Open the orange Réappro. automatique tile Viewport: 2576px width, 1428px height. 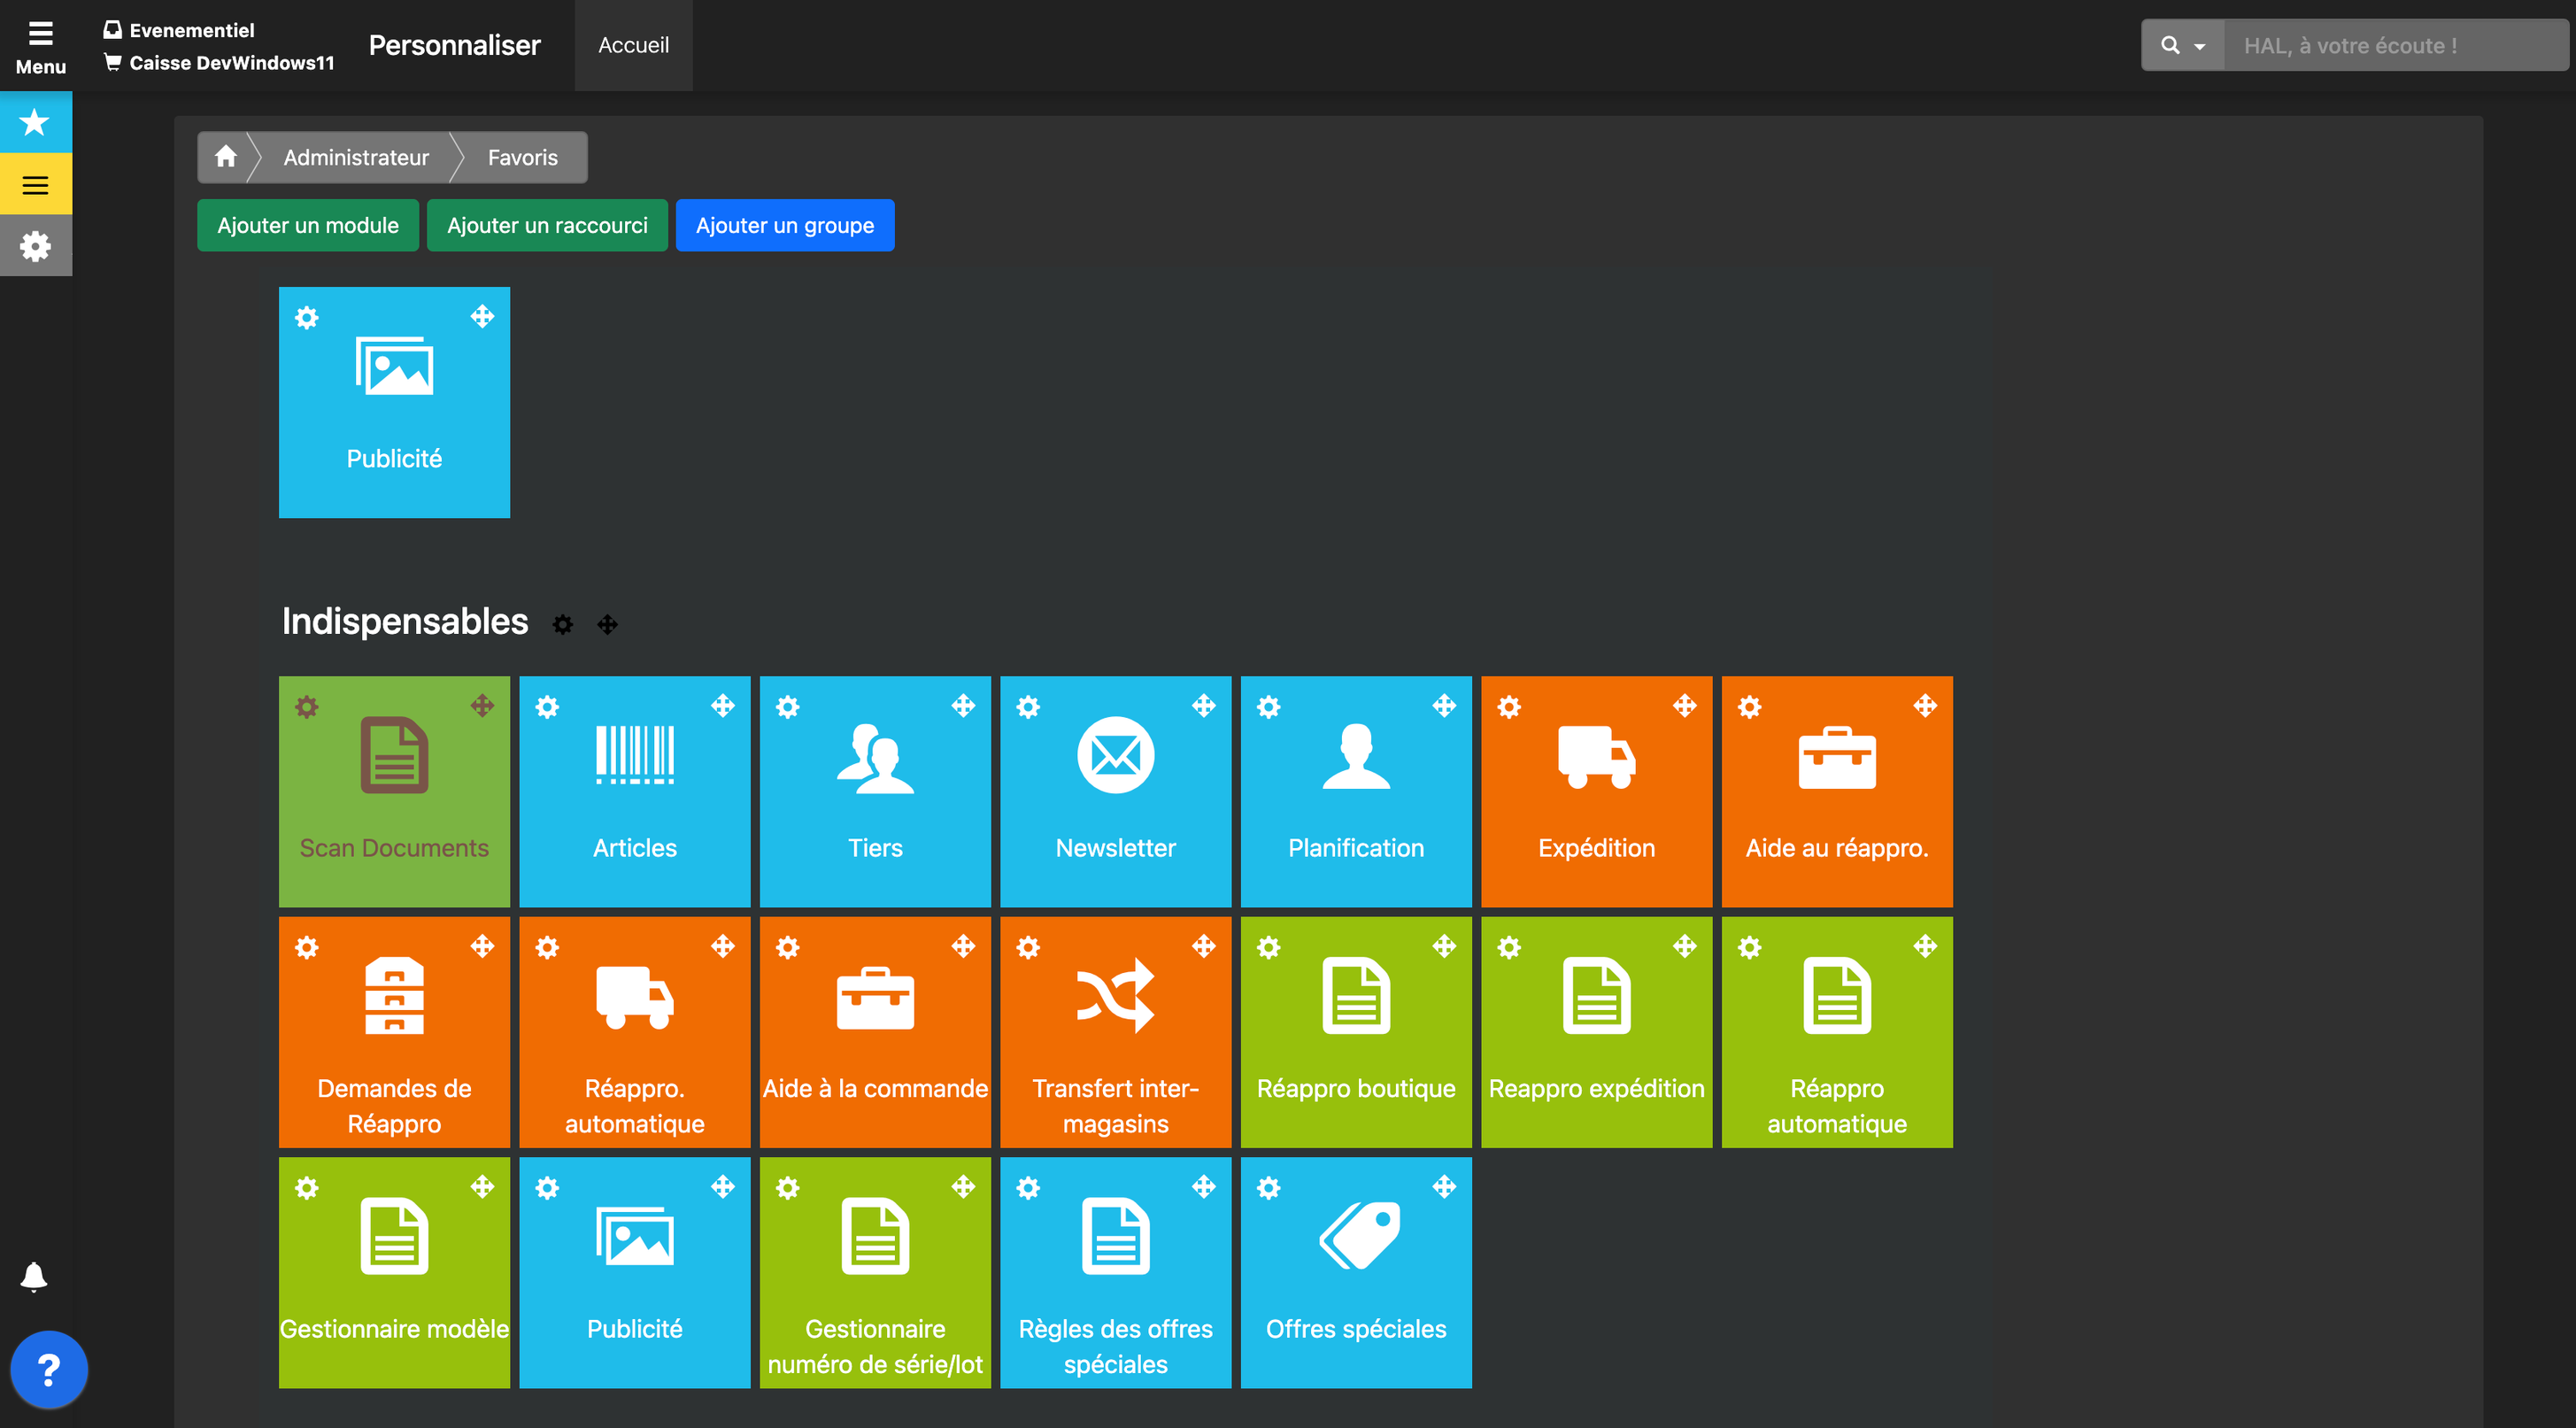click(635, 1032)
